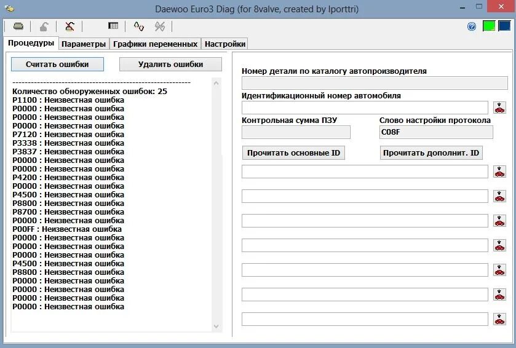Select the P3338 error line
Screen dimensions: 516x348
pos(68,143)
